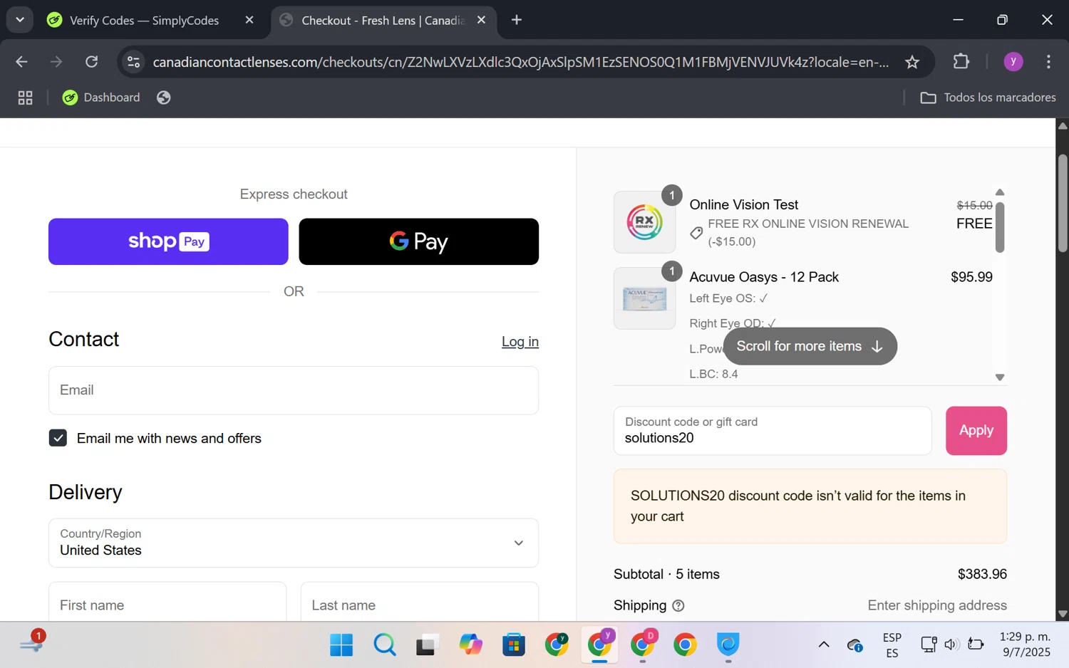Click Scroll for more items button
Image resolution: width=1069 pixels, height=668 pixels.
pyautogui.click(x=810, y=346)
